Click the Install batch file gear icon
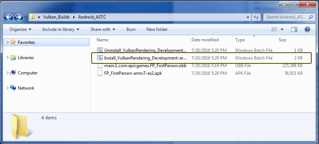The width and height of the screenshot is (319, 144). 100,58
